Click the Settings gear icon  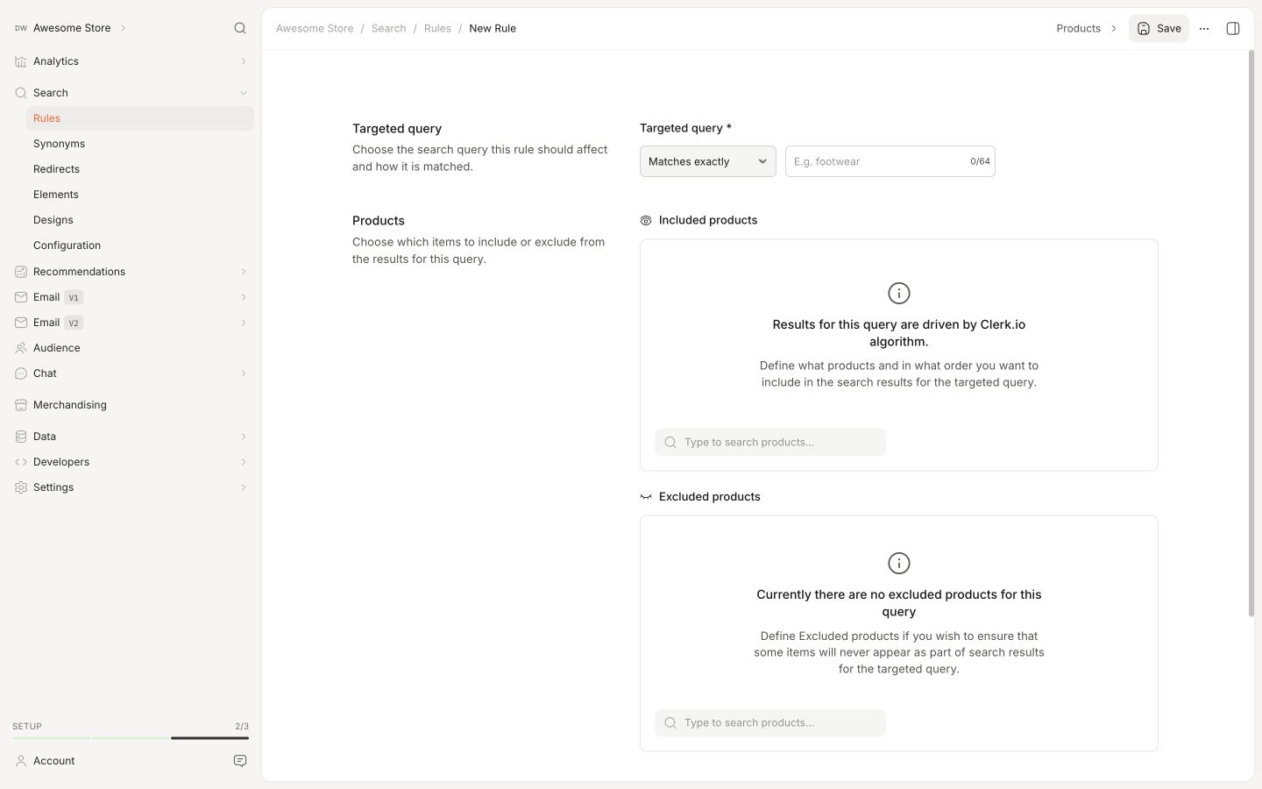21,487
